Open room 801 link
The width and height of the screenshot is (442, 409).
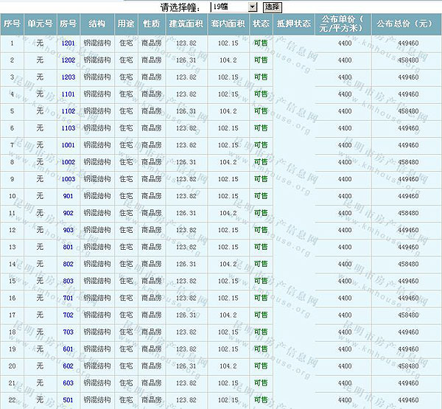pos(68,247)
